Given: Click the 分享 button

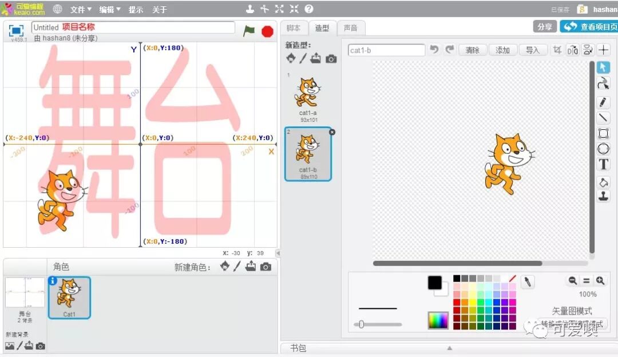Looking at the screenshot, I should tap(545, 26).
